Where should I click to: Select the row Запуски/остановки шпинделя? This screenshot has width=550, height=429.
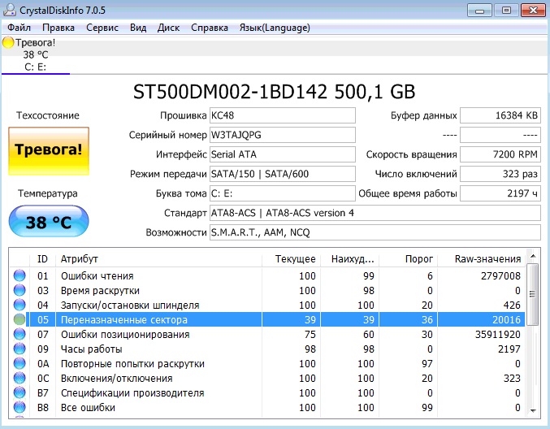point(268,305)
